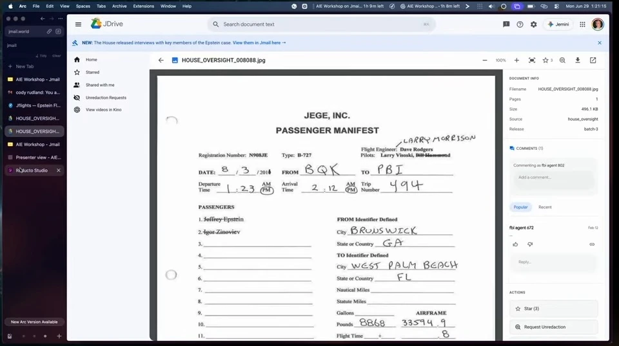Open Shared with me
This screenshot has height=346, width=619.
(x=100, y=85)
